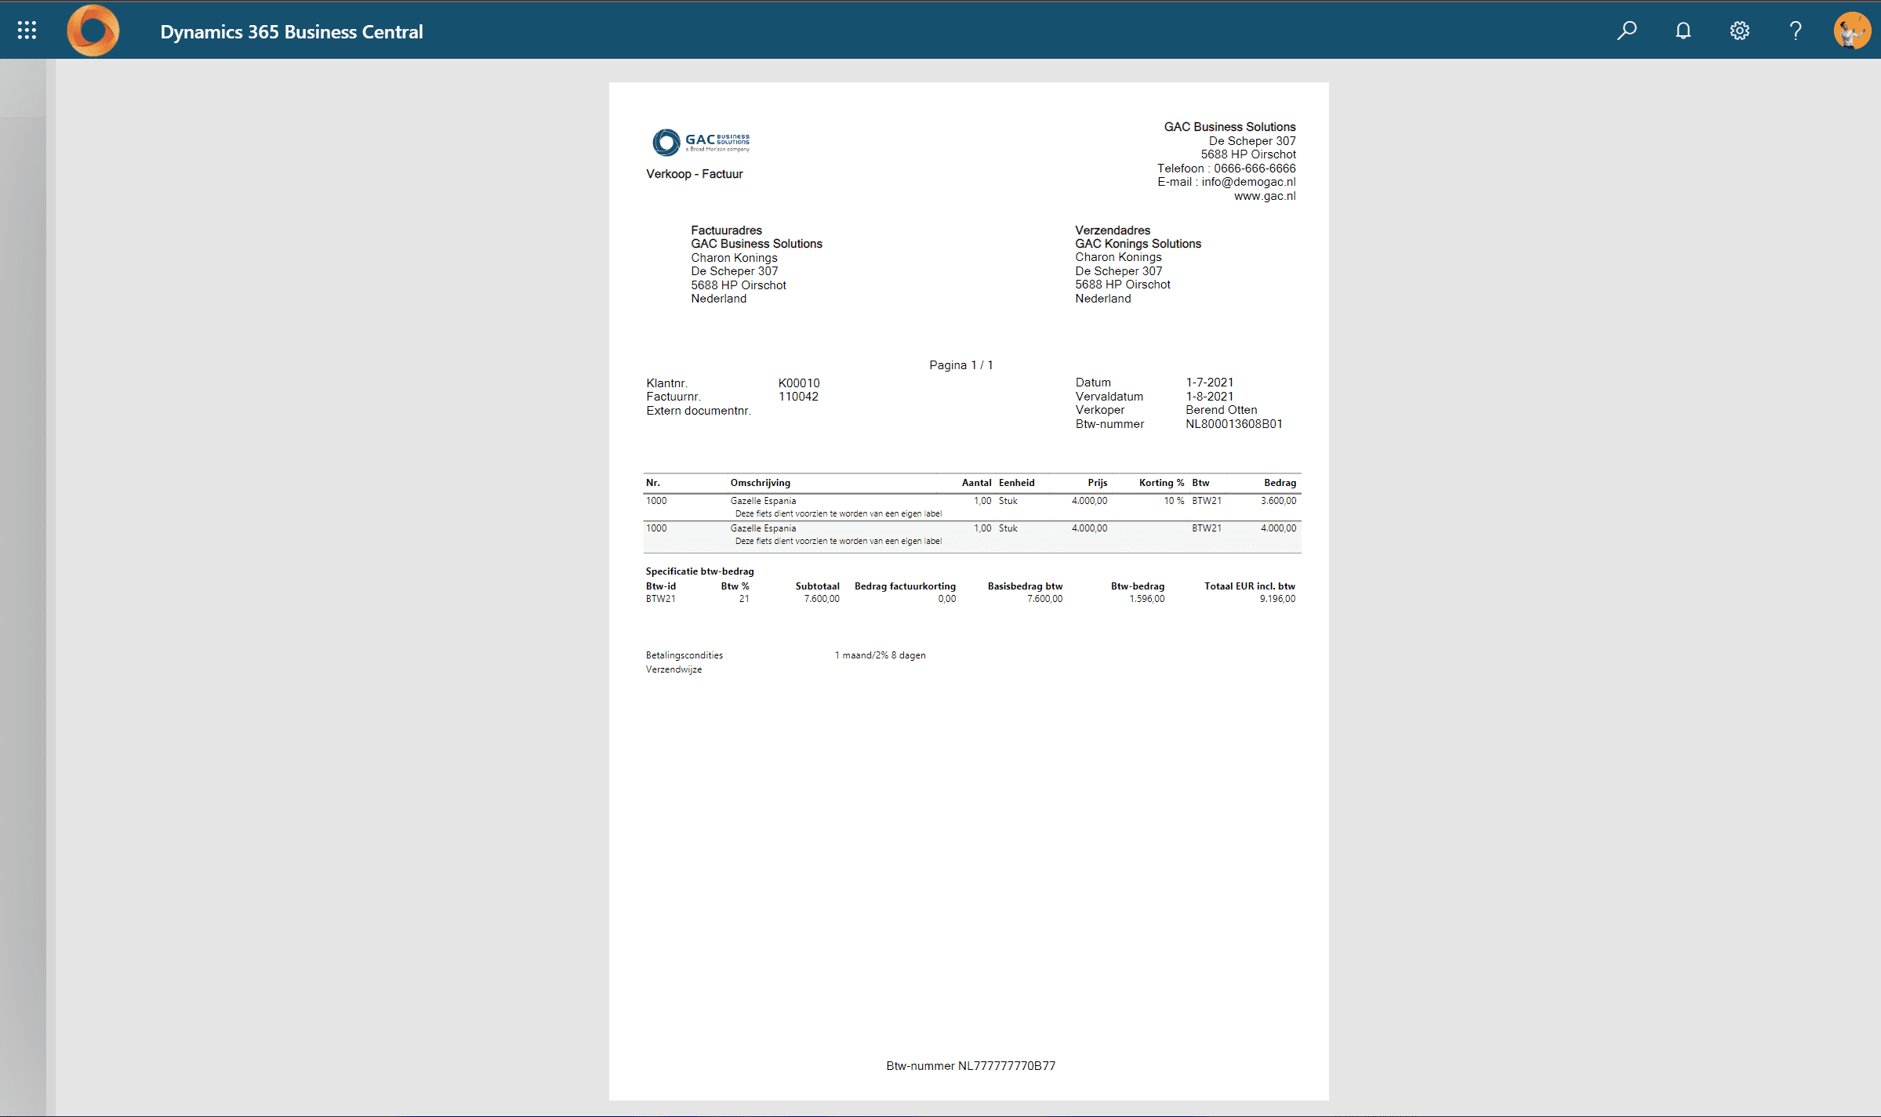
Task: Click the total 9.196,00 amount
Action: [x=1276, y=599]
